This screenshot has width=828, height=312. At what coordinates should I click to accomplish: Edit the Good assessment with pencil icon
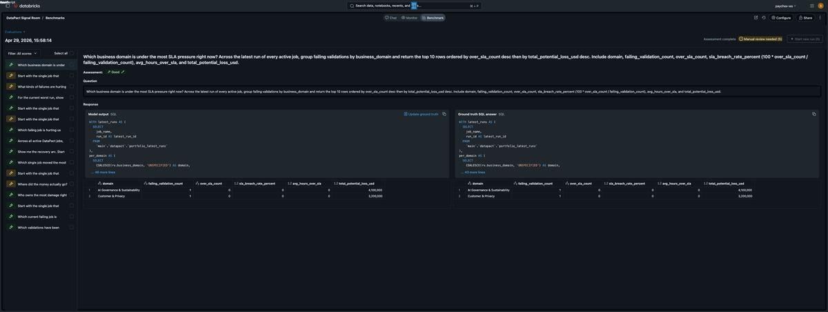124,72
